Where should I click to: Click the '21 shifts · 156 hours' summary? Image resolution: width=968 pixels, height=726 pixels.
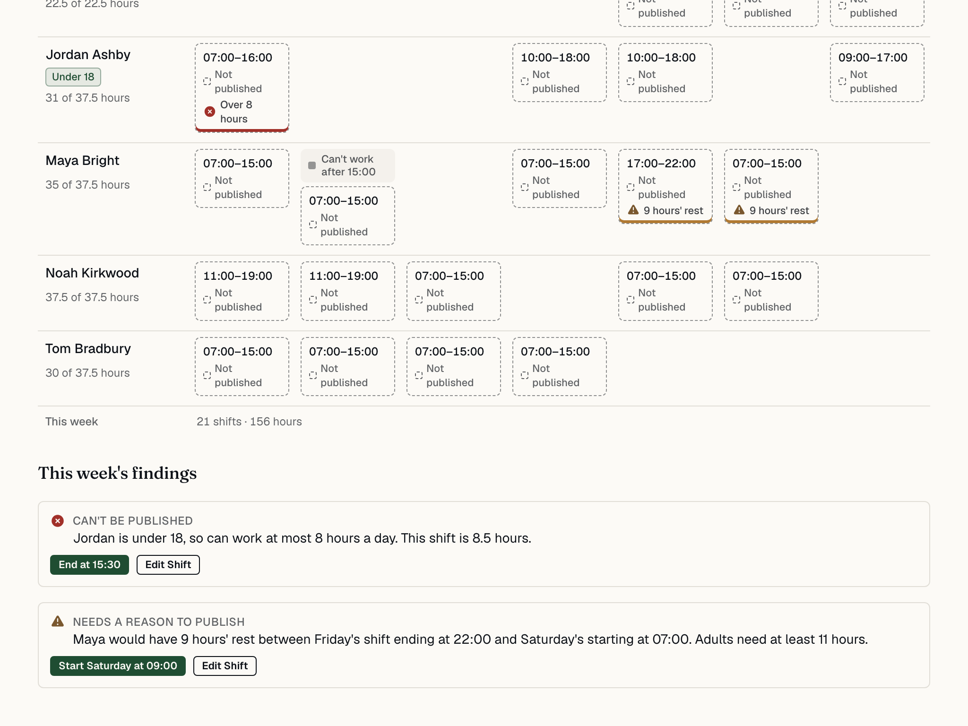click(249, 422)
